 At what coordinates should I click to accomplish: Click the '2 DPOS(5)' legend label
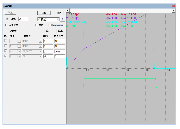coord(73,18)
